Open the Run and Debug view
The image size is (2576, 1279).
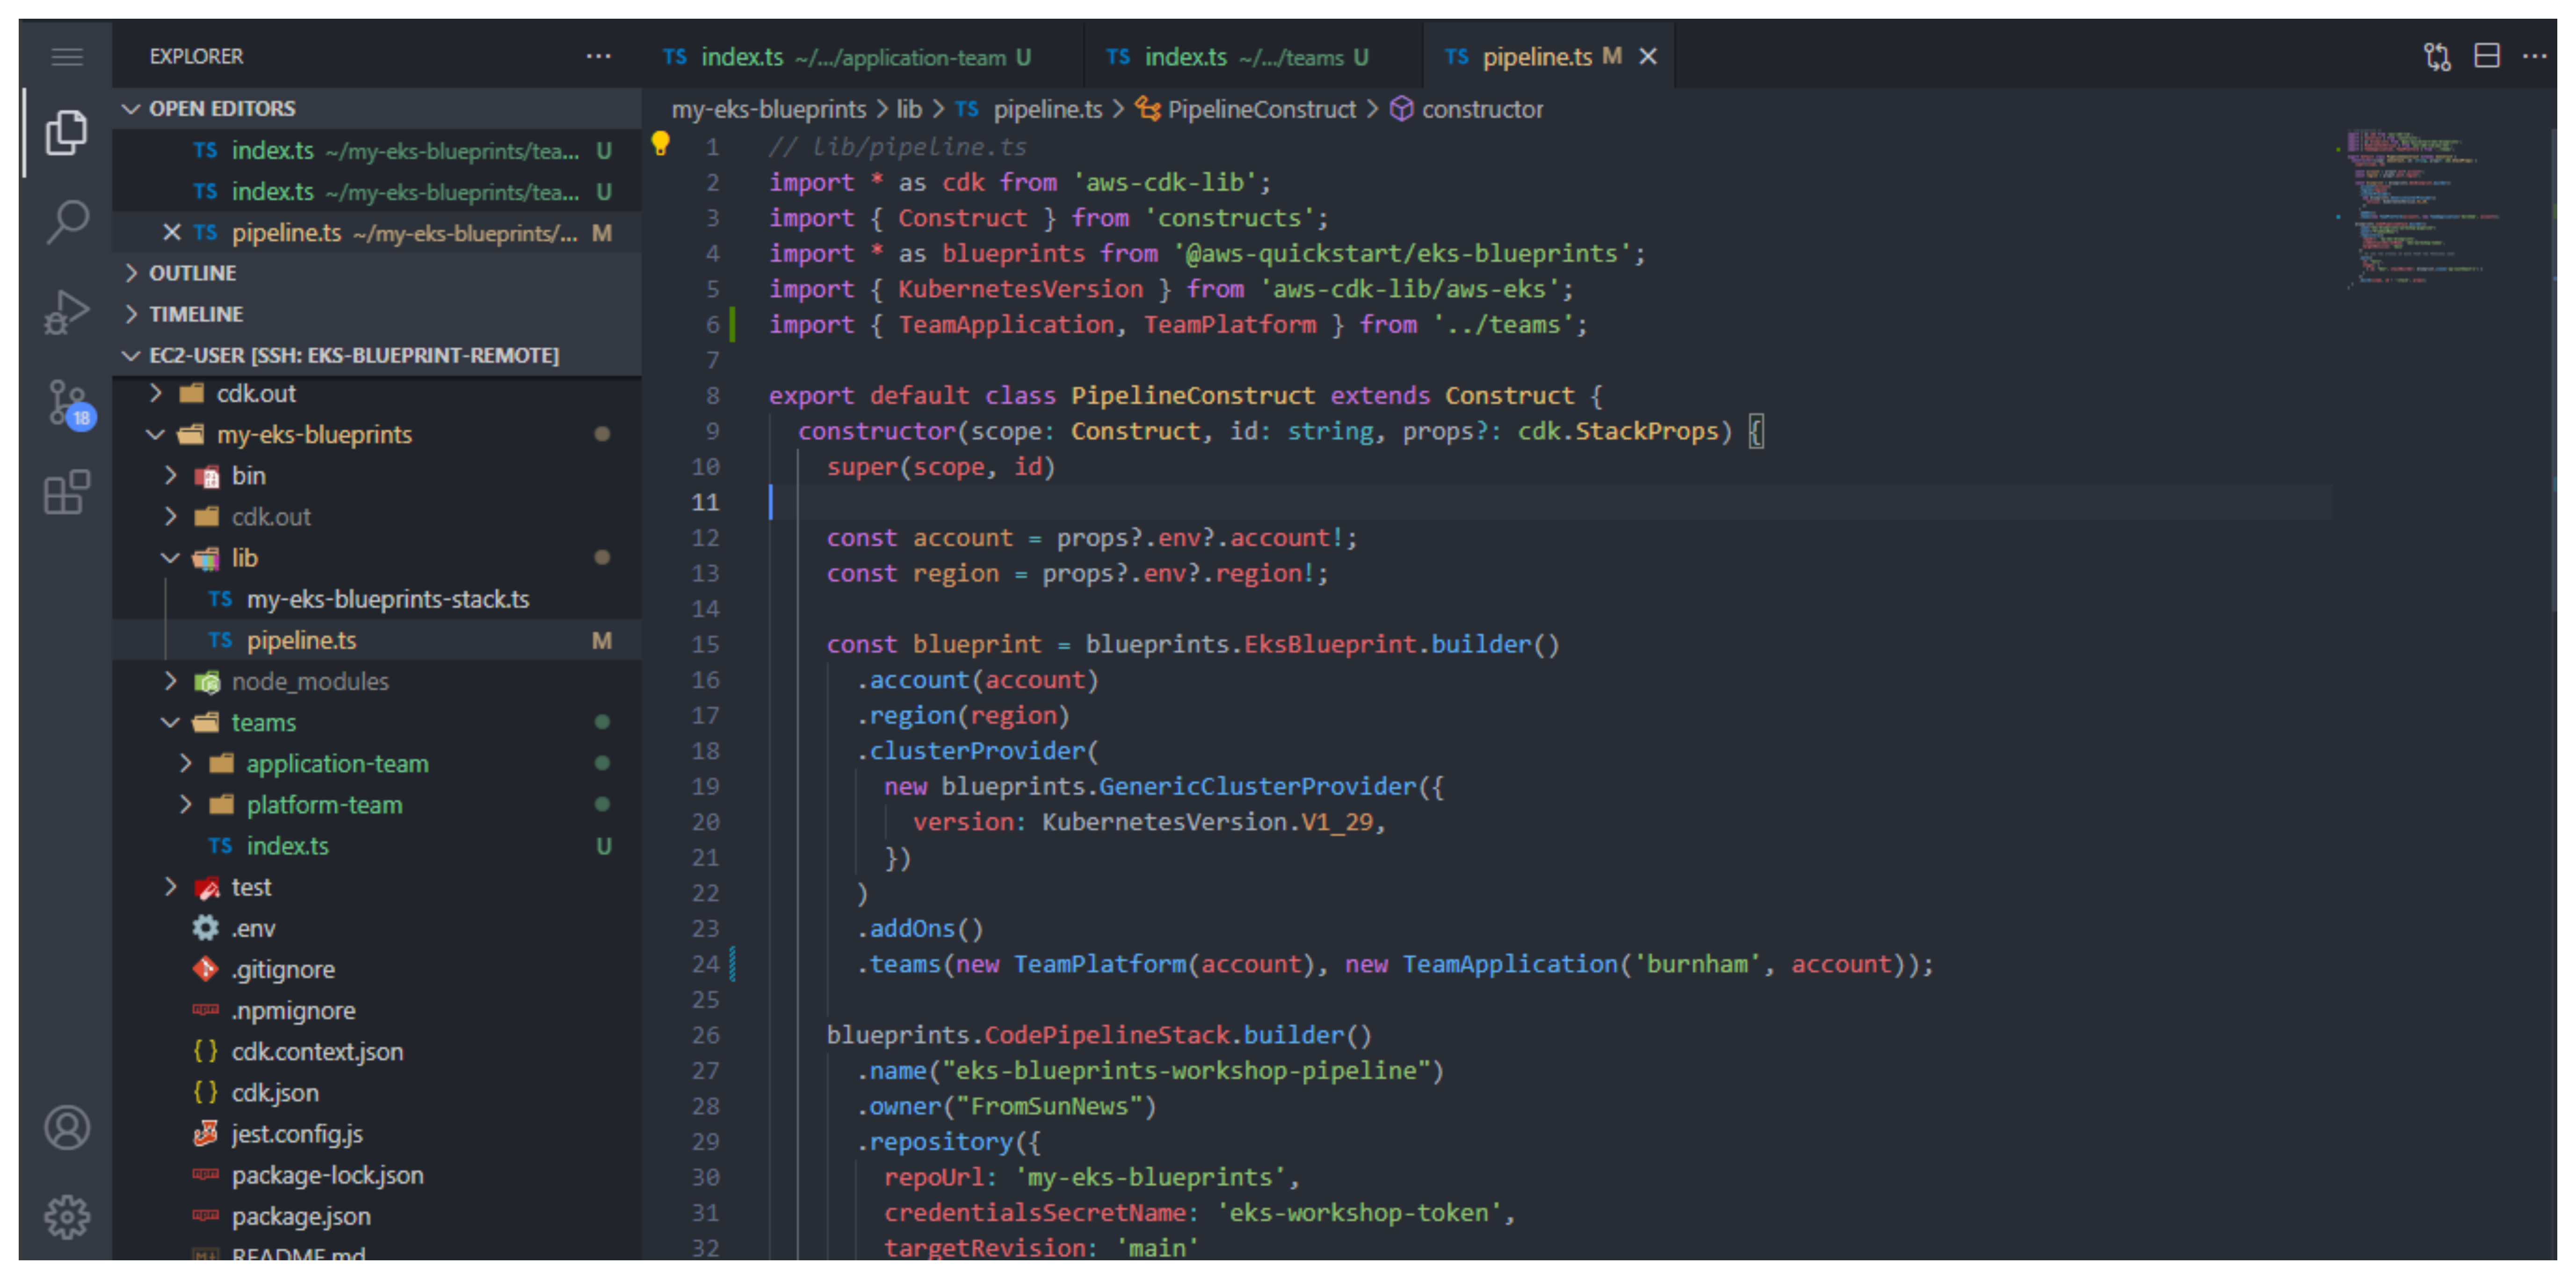tap(67, 312)
